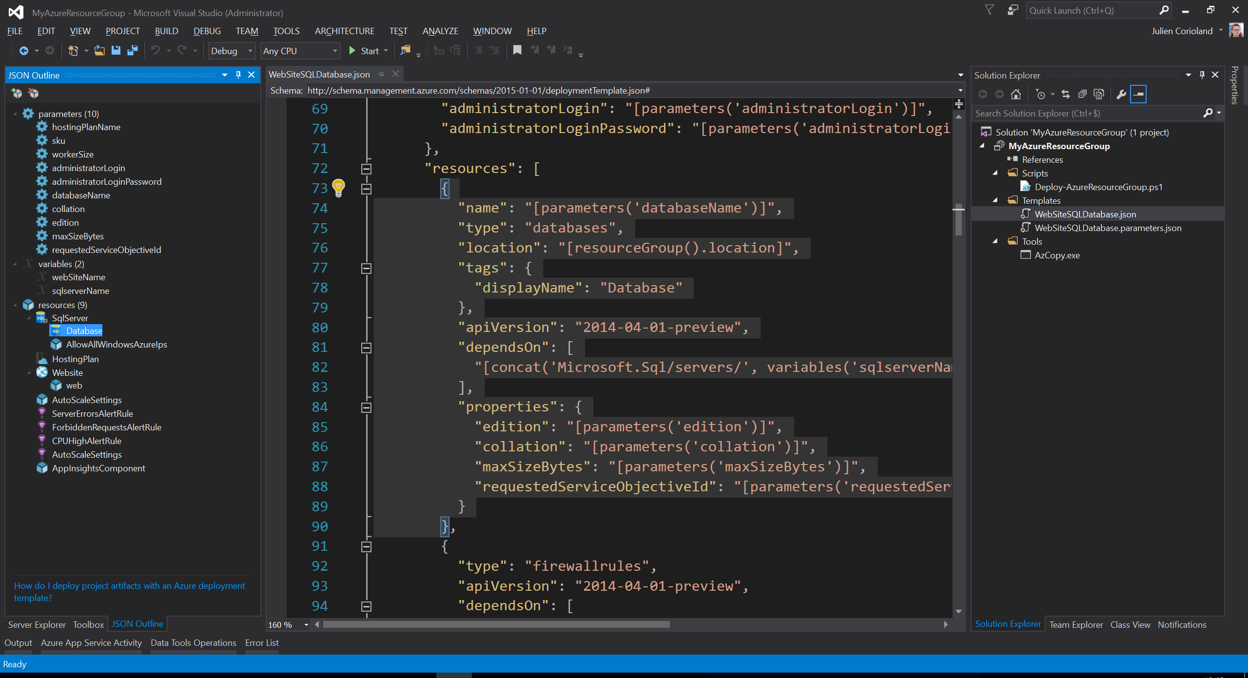Viewport: 1248px width, 678px height.
Task: Collapse the Templates folder in Solution Explorer
Action: coord(995,200)
